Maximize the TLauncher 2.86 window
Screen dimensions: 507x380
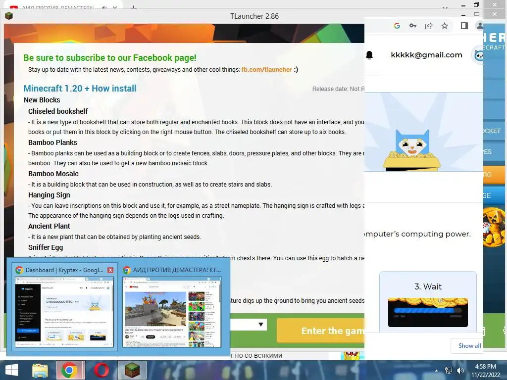(477, 14)
